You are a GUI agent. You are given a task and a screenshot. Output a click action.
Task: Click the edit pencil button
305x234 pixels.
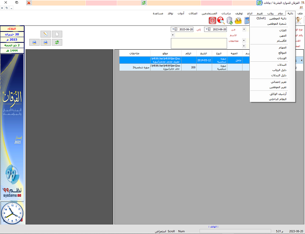(x=46, y=34)
